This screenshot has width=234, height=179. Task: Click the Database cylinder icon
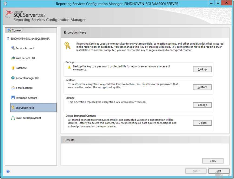(x=13, y=68)
